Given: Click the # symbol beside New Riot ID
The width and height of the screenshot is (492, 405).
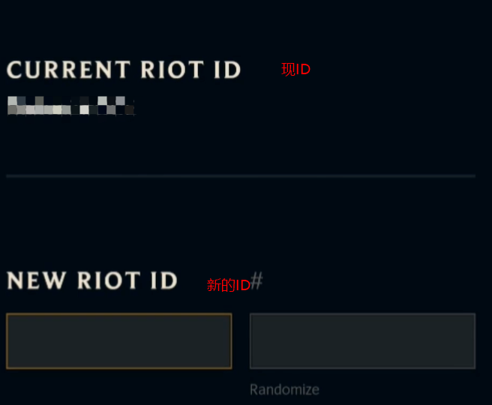Looking at the screenshot, I should (x=257, y=281).
